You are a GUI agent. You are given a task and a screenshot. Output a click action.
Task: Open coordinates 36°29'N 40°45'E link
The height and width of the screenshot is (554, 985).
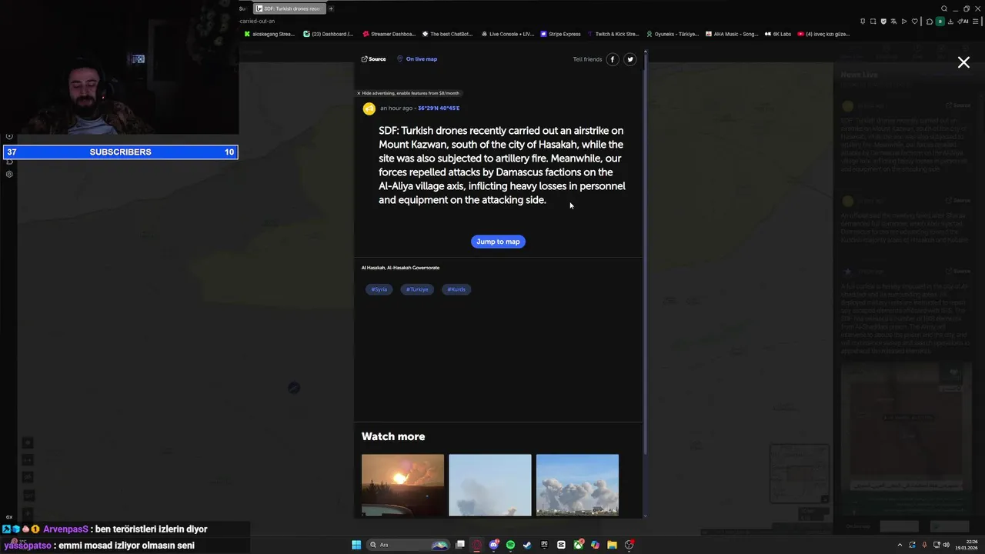click(x=439, y=108)
